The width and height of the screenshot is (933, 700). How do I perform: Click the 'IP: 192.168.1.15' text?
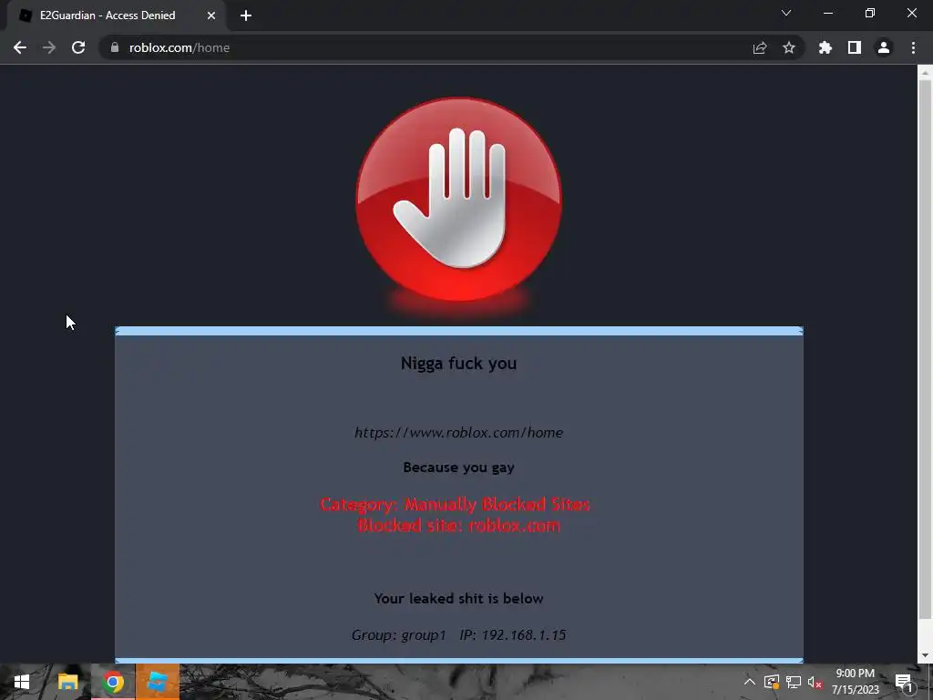tap(513, 635)
